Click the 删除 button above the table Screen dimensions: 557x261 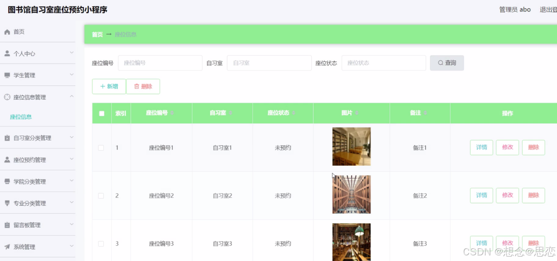tap(143, 86)
